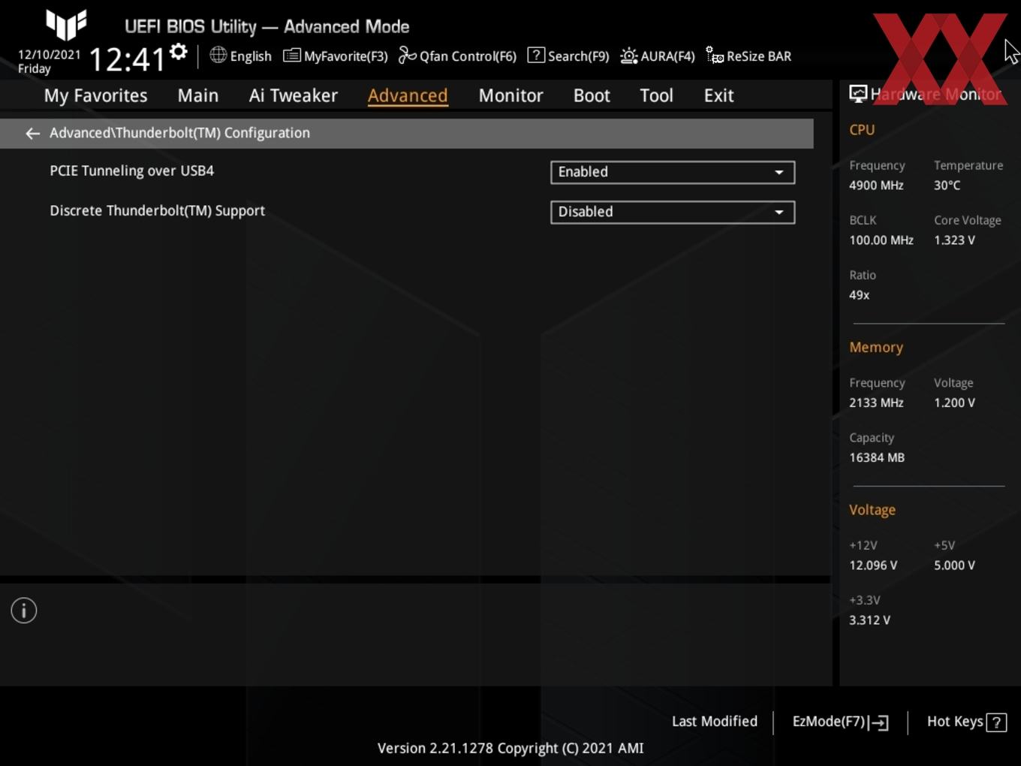
Task: Click the Hardware Monitor screen icon
Action: point(858,94)
